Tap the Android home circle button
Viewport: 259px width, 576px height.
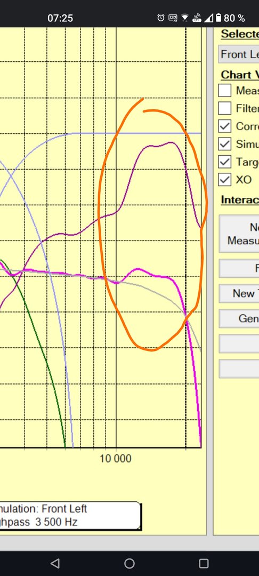[x=129, y=563]
